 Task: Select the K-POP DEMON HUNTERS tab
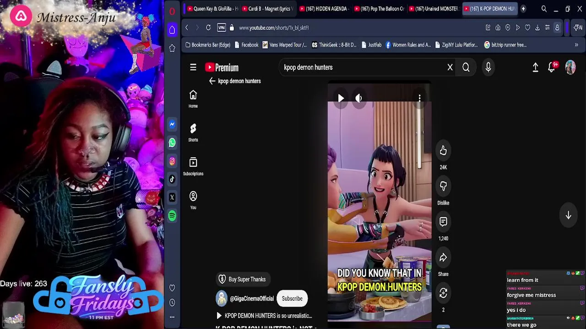pyautogui.click(x=490, y=9)
